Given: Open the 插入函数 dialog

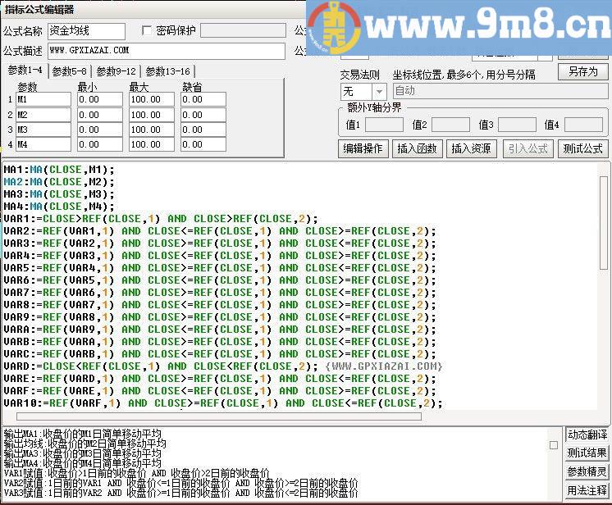Looking at the screenshot, I should [418, 148].
